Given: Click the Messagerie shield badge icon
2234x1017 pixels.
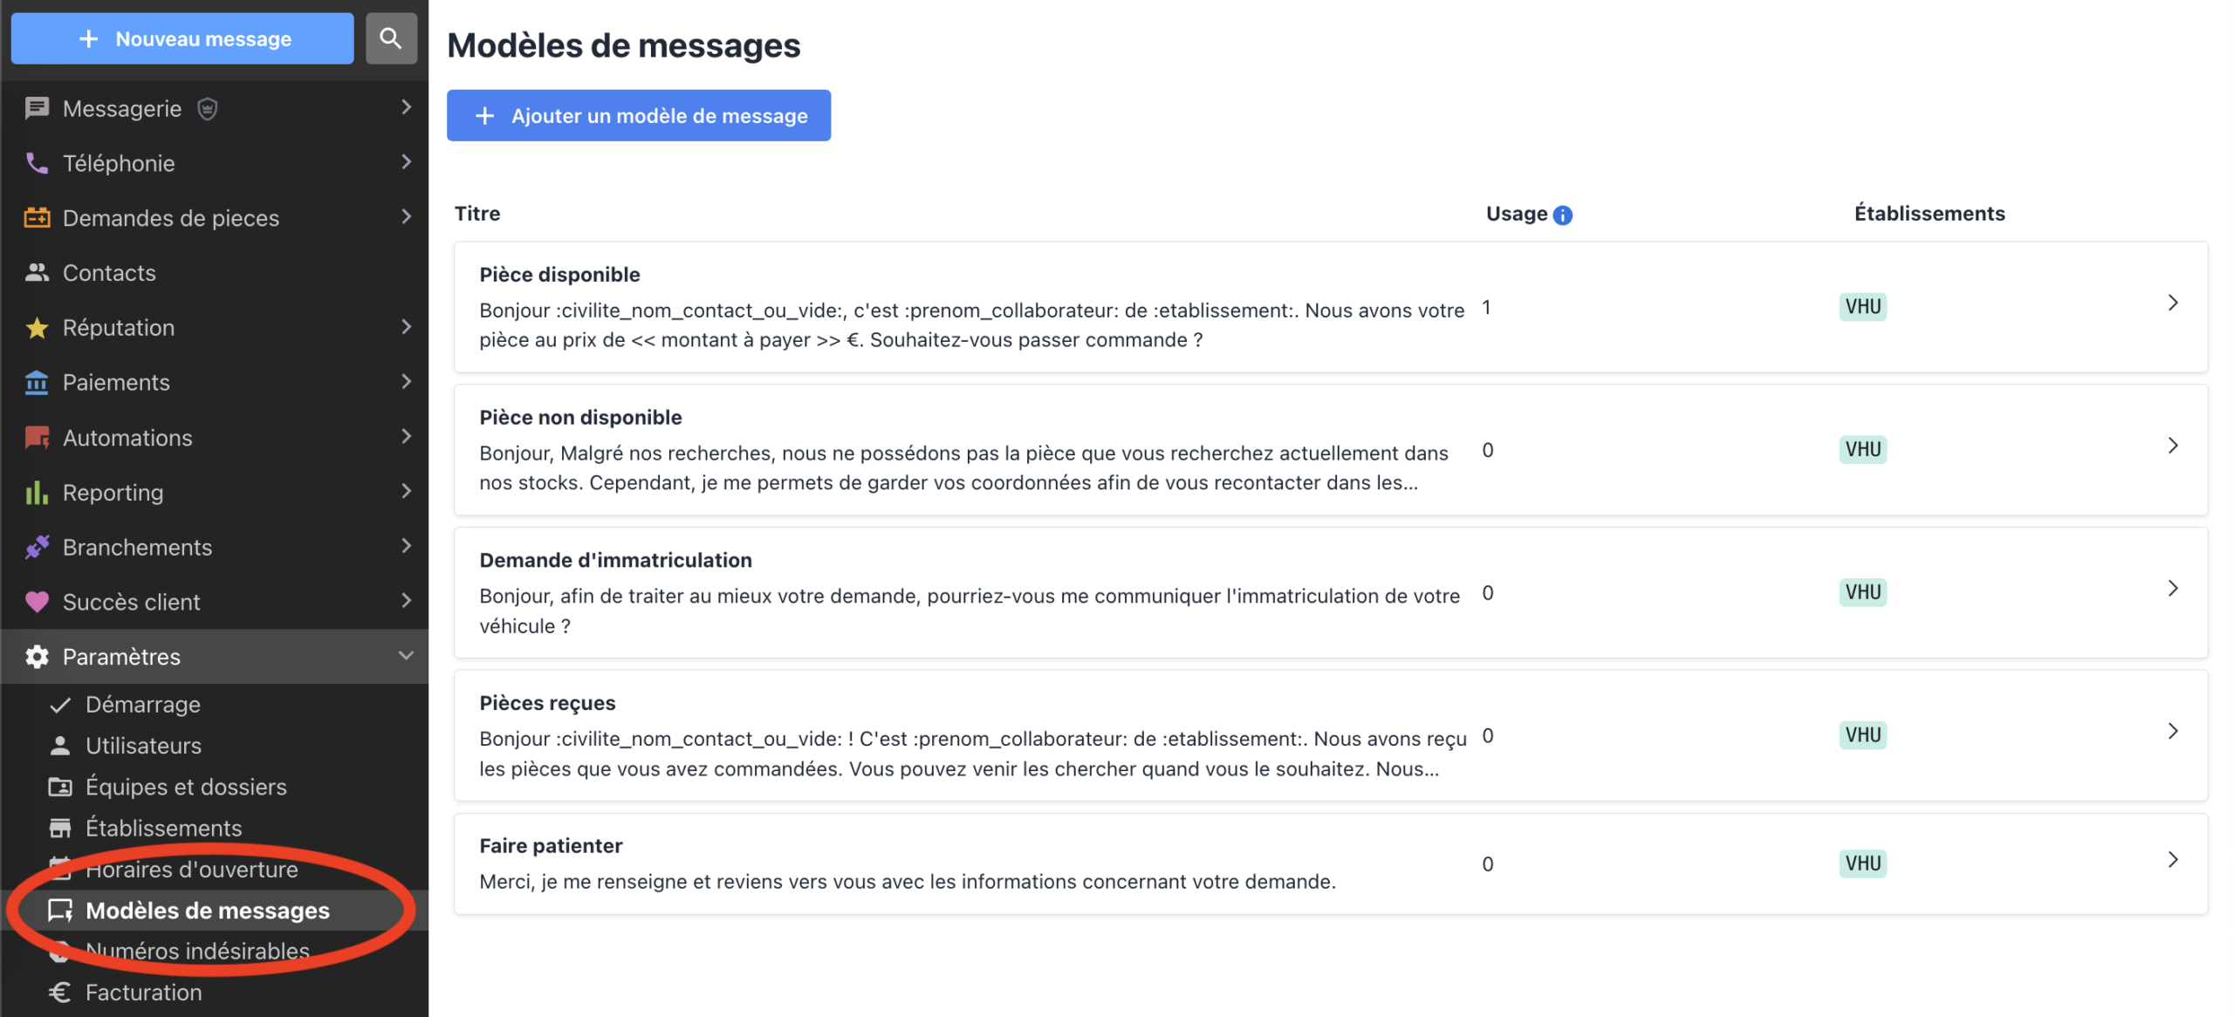Looking at the screenshot, I should 207,109.
